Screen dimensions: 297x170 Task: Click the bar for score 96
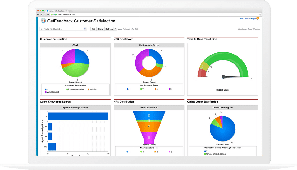point(50,127)
